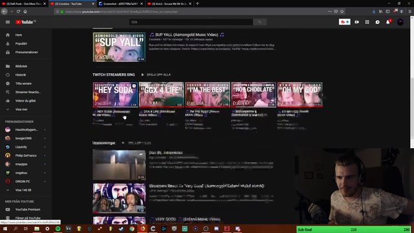Switch to the Daft Punk - One More Time tab
The height and width of the screenshot is (233, 414).
(x=24, y=4)
